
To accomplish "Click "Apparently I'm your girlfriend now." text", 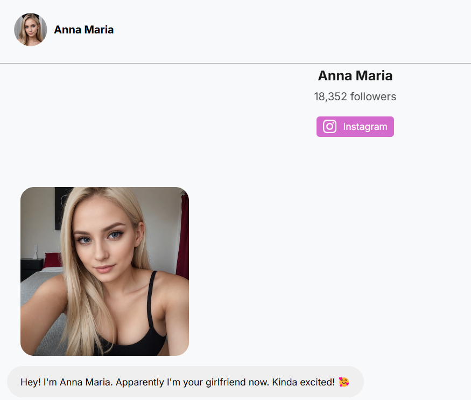I will coord(192,382).
